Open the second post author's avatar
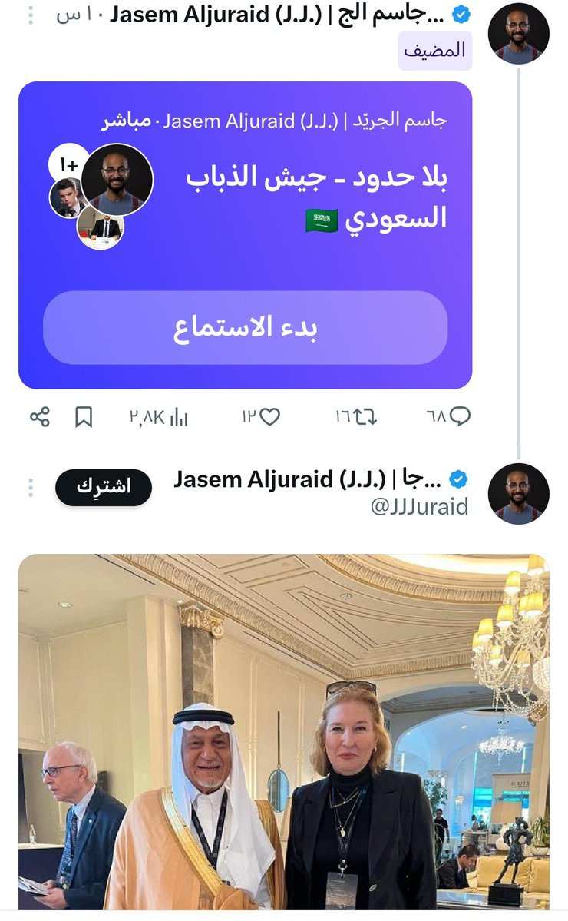Image resolution: width=568 pixels, height=921 pixels. (x=518, y=493)
